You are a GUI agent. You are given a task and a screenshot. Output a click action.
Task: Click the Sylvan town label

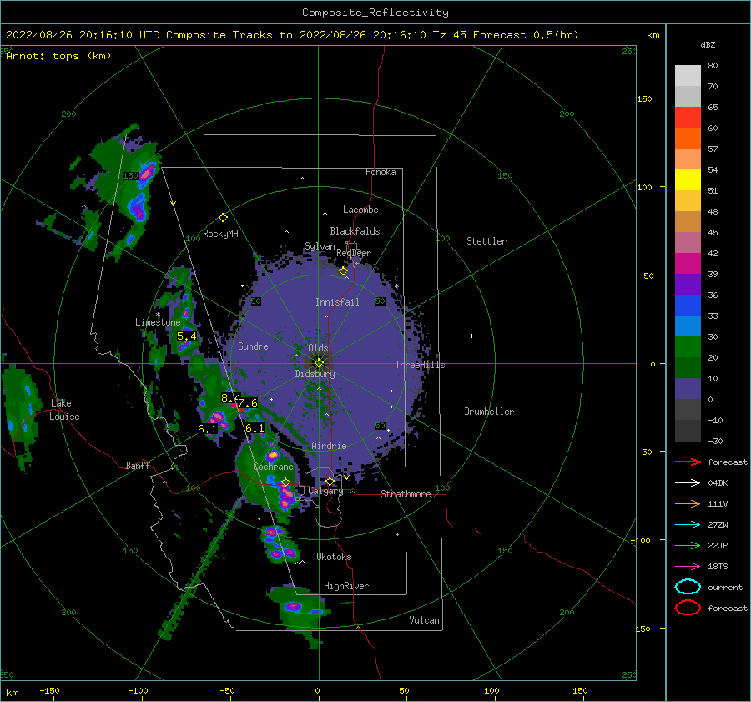pos(320,246)
